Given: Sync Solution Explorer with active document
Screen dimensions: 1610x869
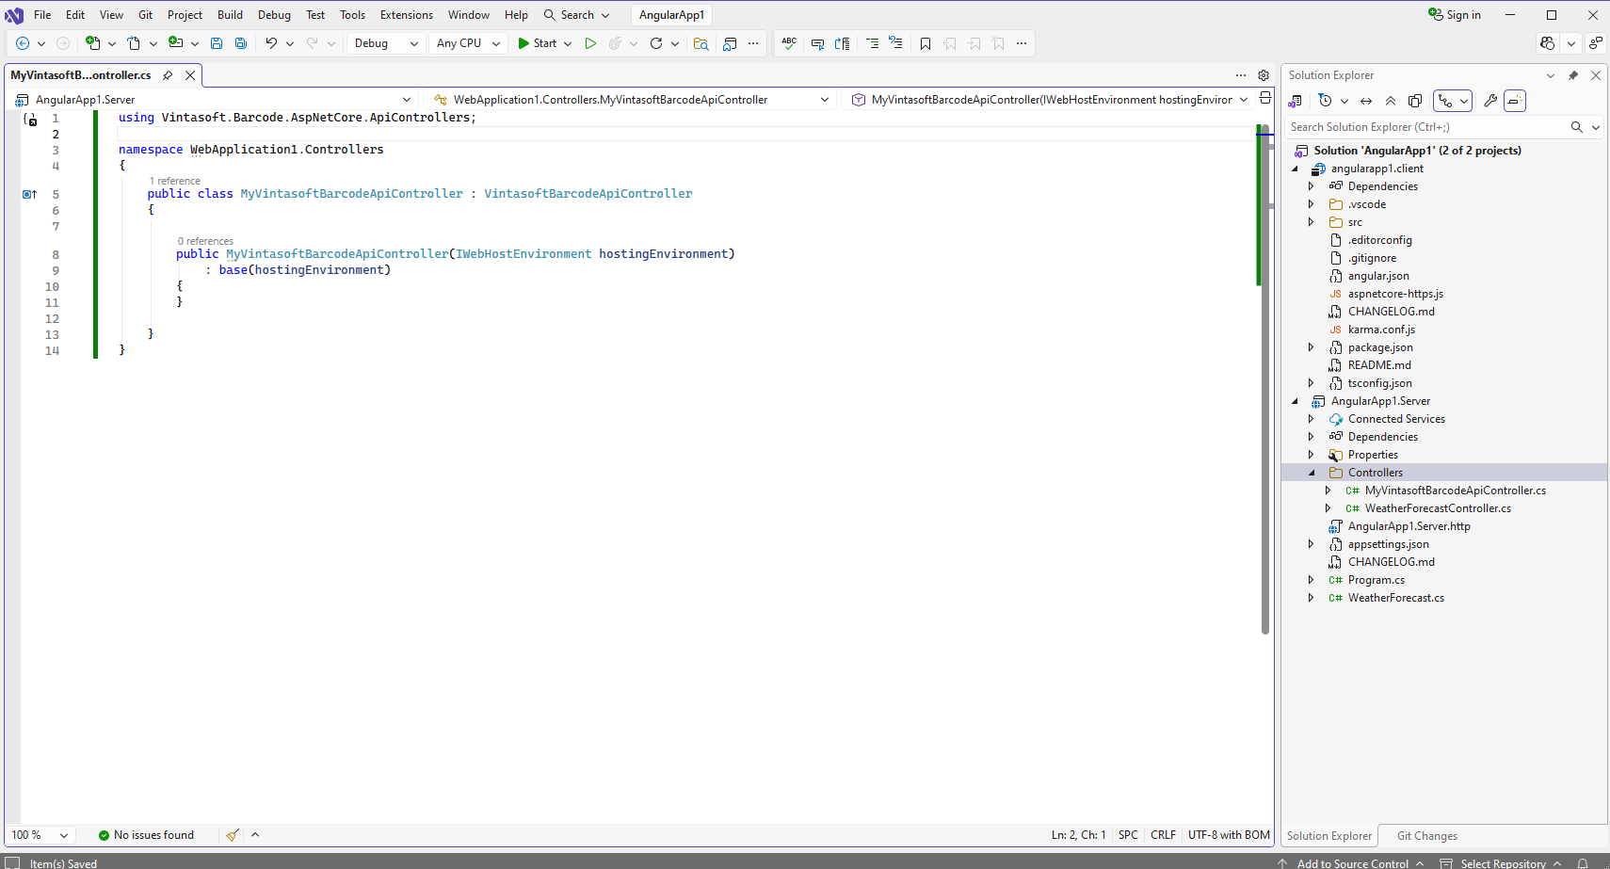Looking at the screenshot, I should tap(1366, 101).
